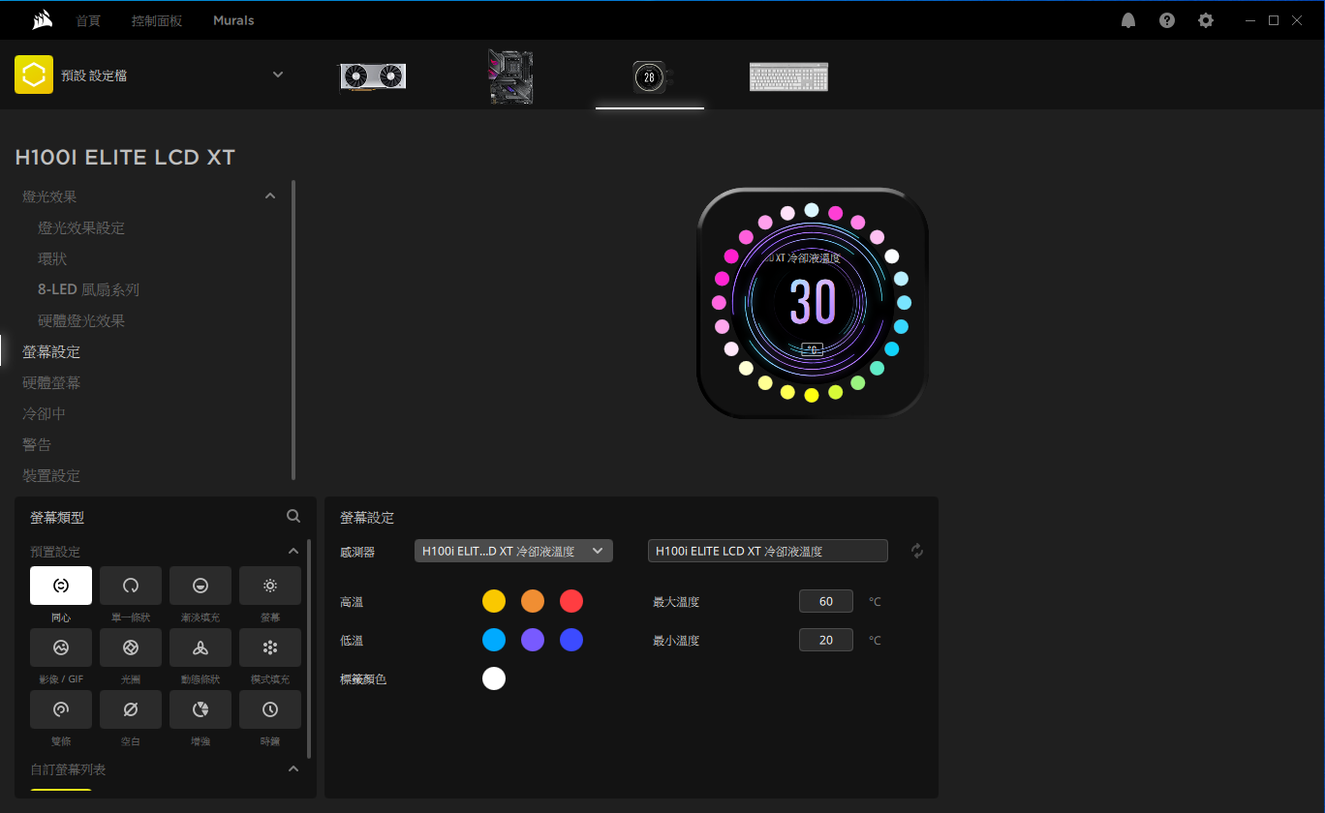
Task: Collapse the 自訂螢幕列表 section
Action: click(293, 769)
